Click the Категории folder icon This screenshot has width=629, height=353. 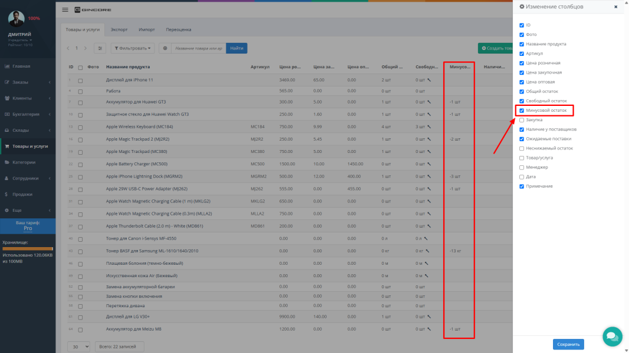[7, 162]
